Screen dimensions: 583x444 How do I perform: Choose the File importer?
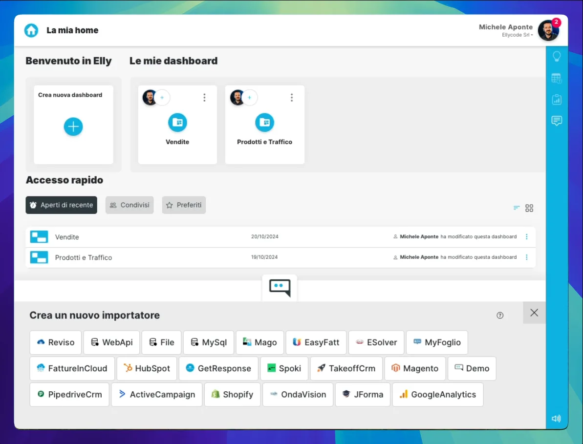pyautogui.click(x=161, y=342)
